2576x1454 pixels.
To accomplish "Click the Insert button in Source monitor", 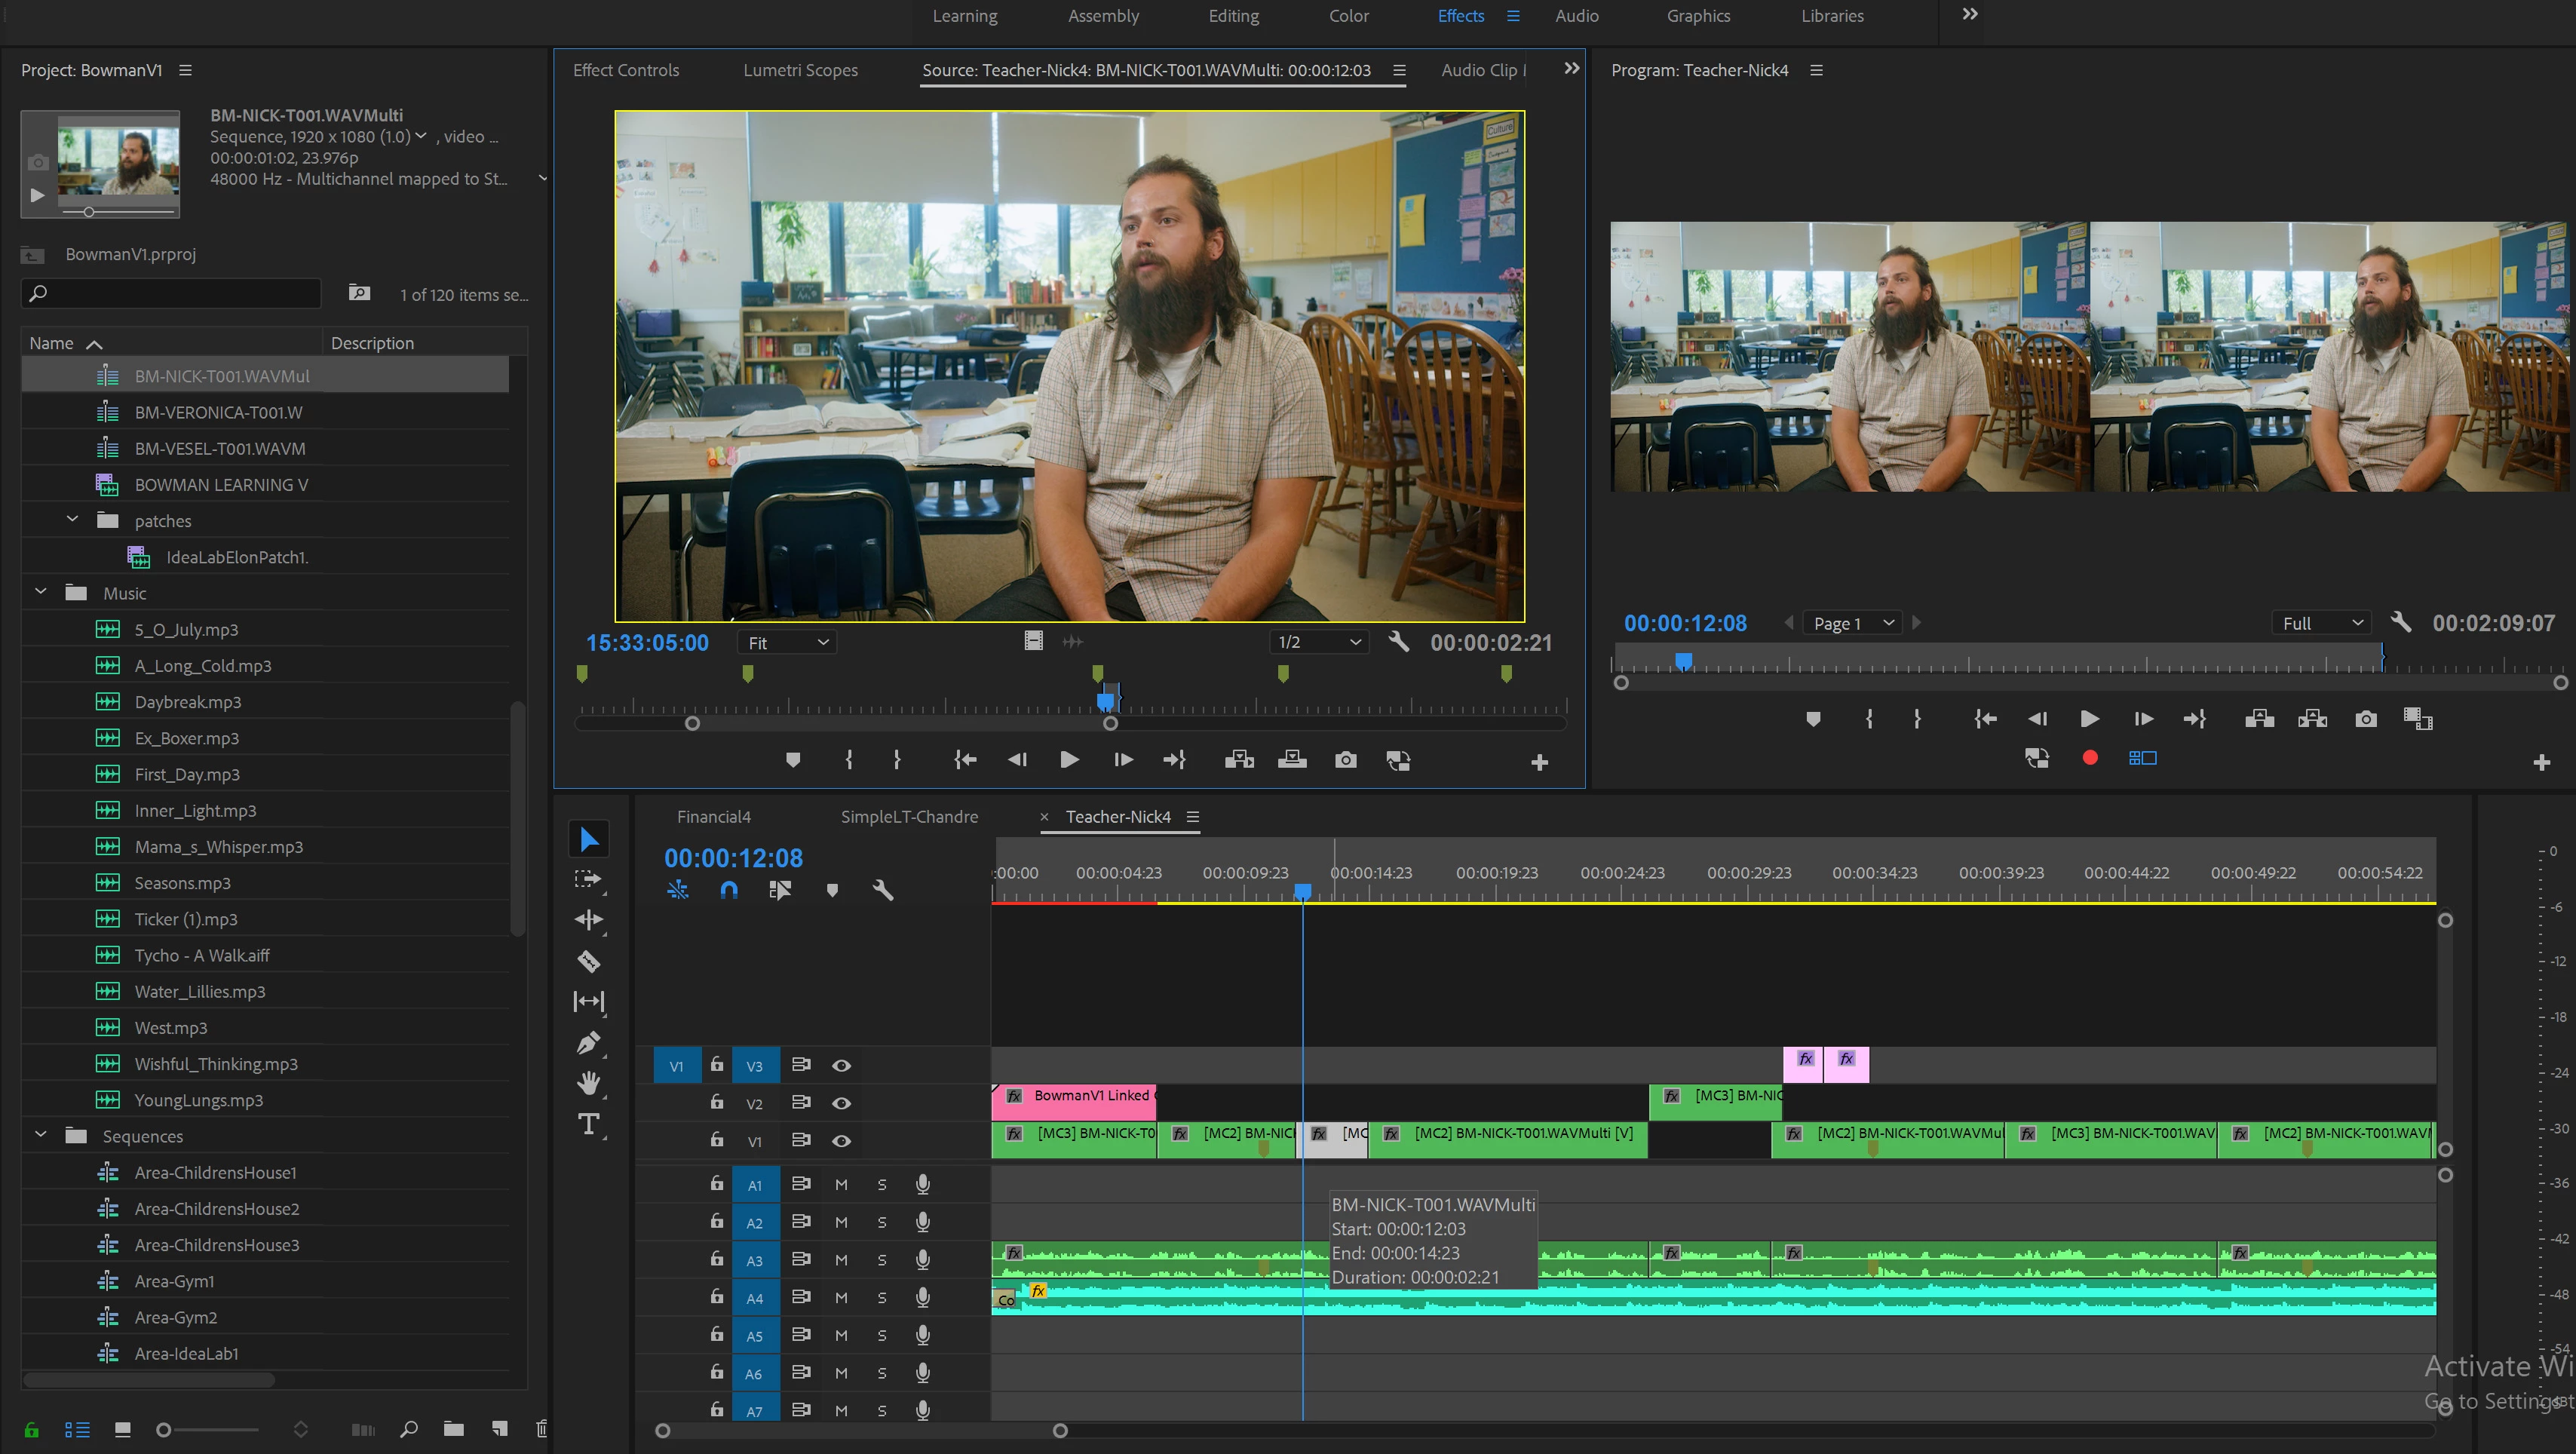I will tap(1239, 760).
